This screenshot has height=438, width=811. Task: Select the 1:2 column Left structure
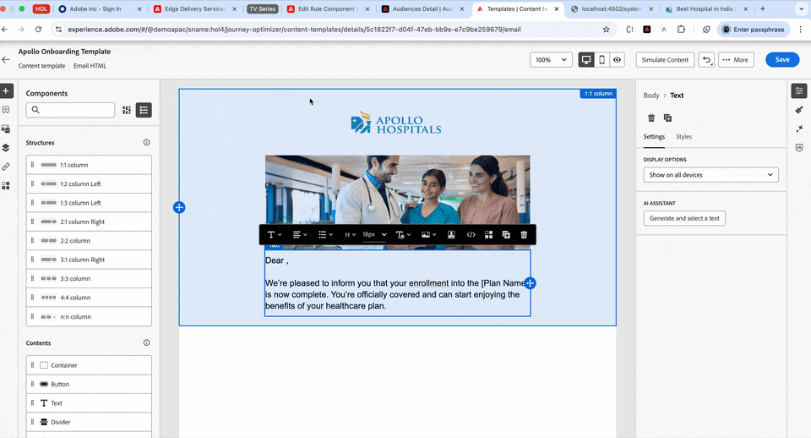[89, 183]
